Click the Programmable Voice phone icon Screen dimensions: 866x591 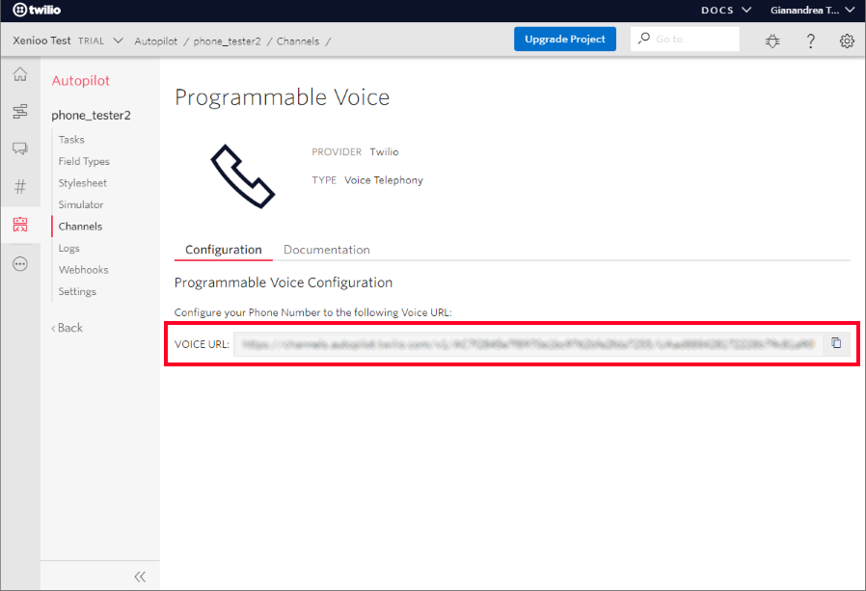(x=242, y=176)
